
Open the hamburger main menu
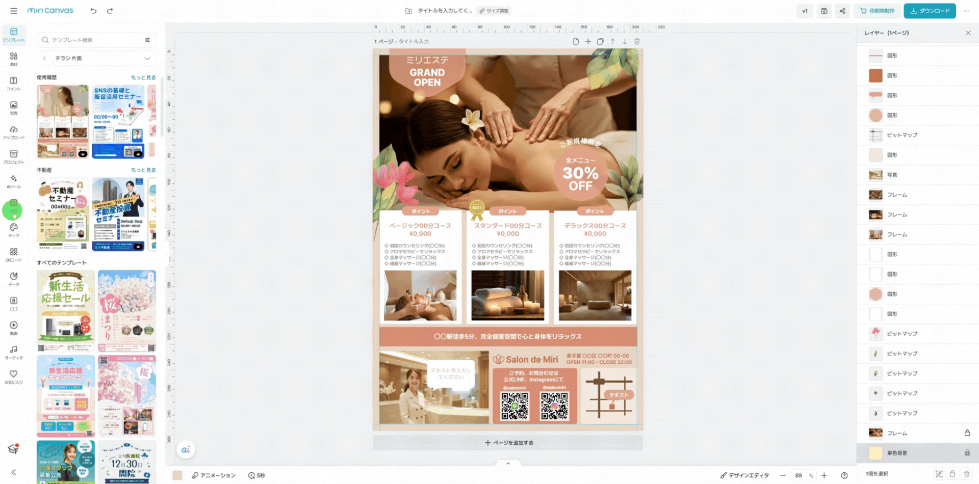[14, 11]
